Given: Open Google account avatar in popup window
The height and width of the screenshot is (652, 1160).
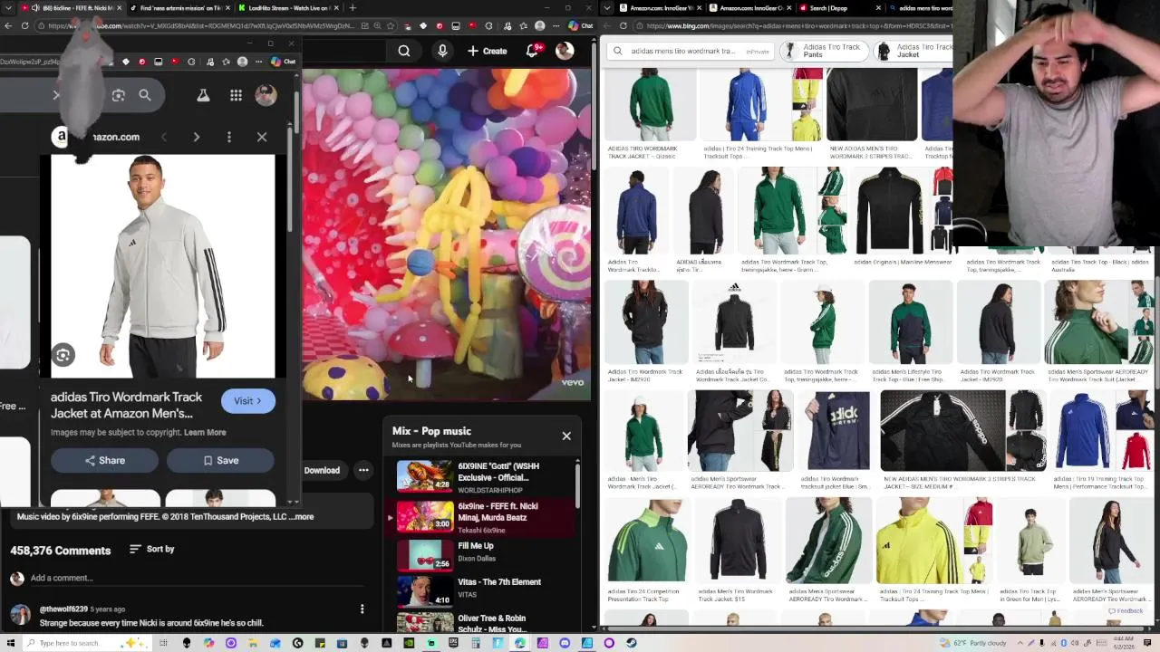Looking at the screenshot, I should coord(266,95).
